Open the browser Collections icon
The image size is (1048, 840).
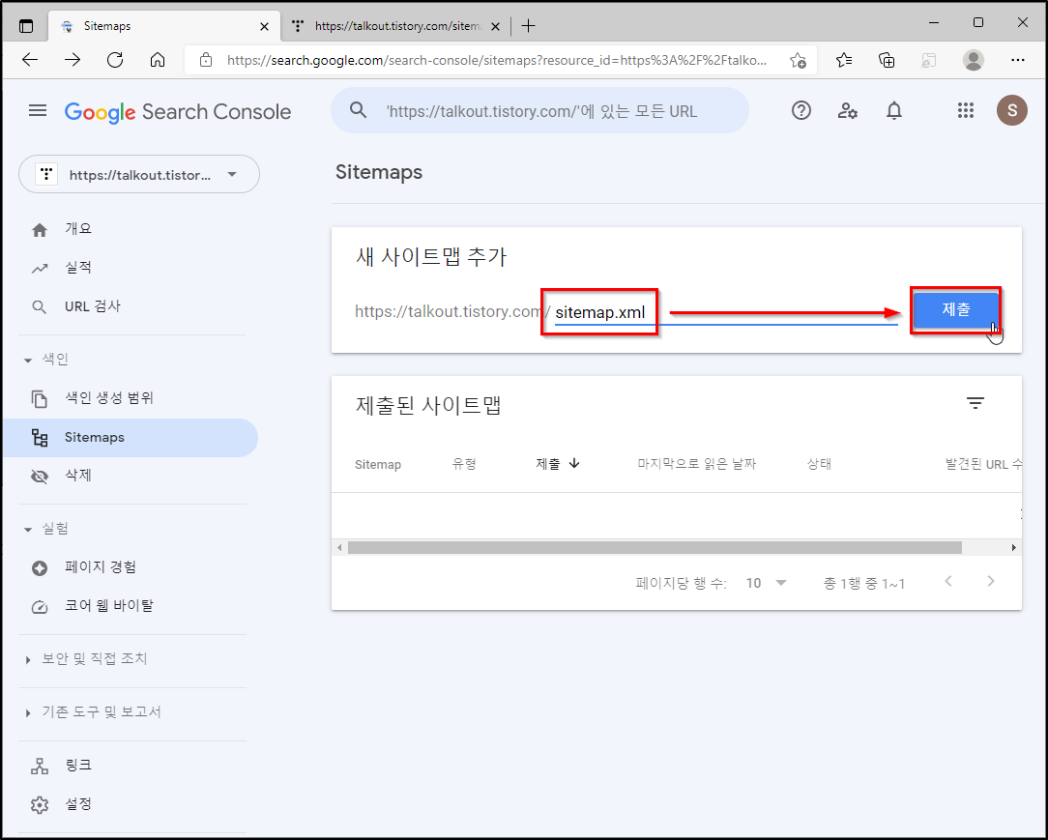click(x=887, y=60)
